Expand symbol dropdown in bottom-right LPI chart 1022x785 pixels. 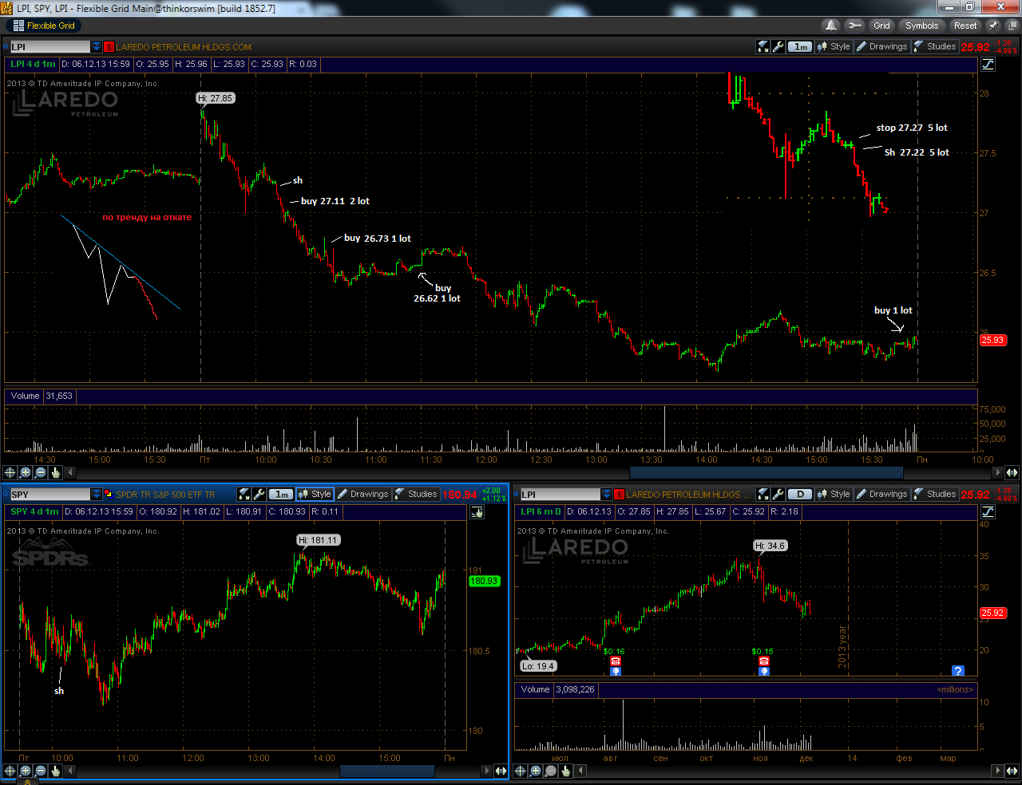point(607,495)
